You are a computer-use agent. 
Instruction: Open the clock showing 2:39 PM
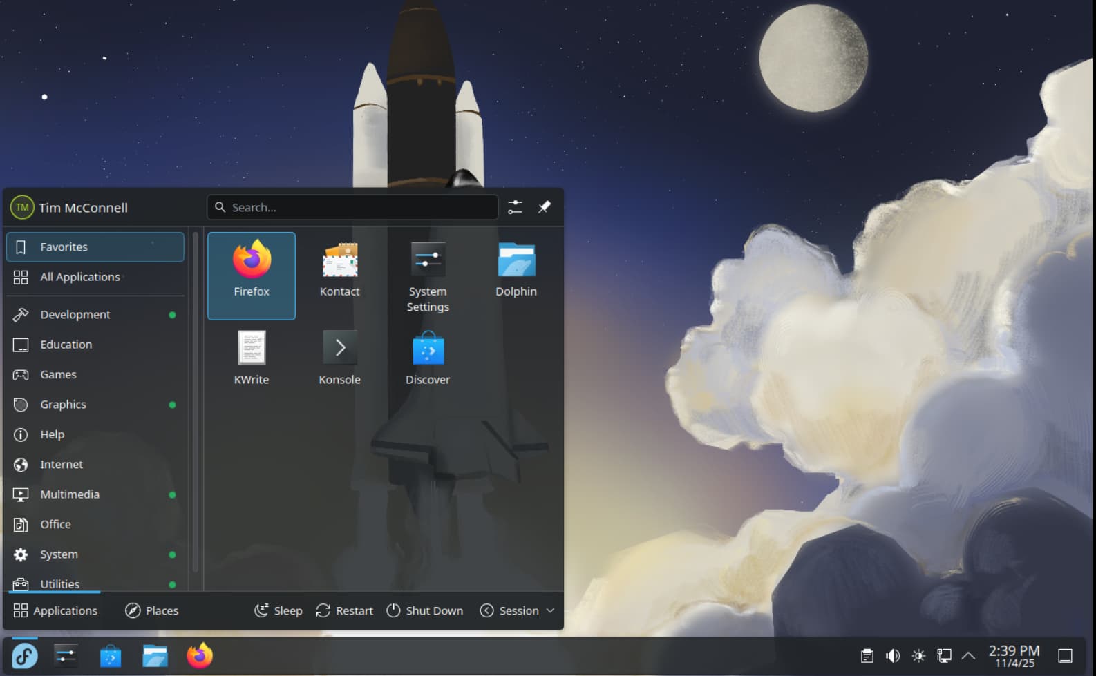coord(1014,655)
